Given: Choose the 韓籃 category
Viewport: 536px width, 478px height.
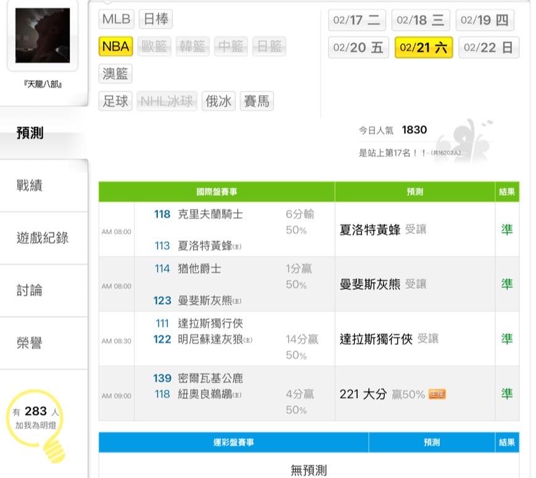Looking at the screenshot, I should click(192, 46).
